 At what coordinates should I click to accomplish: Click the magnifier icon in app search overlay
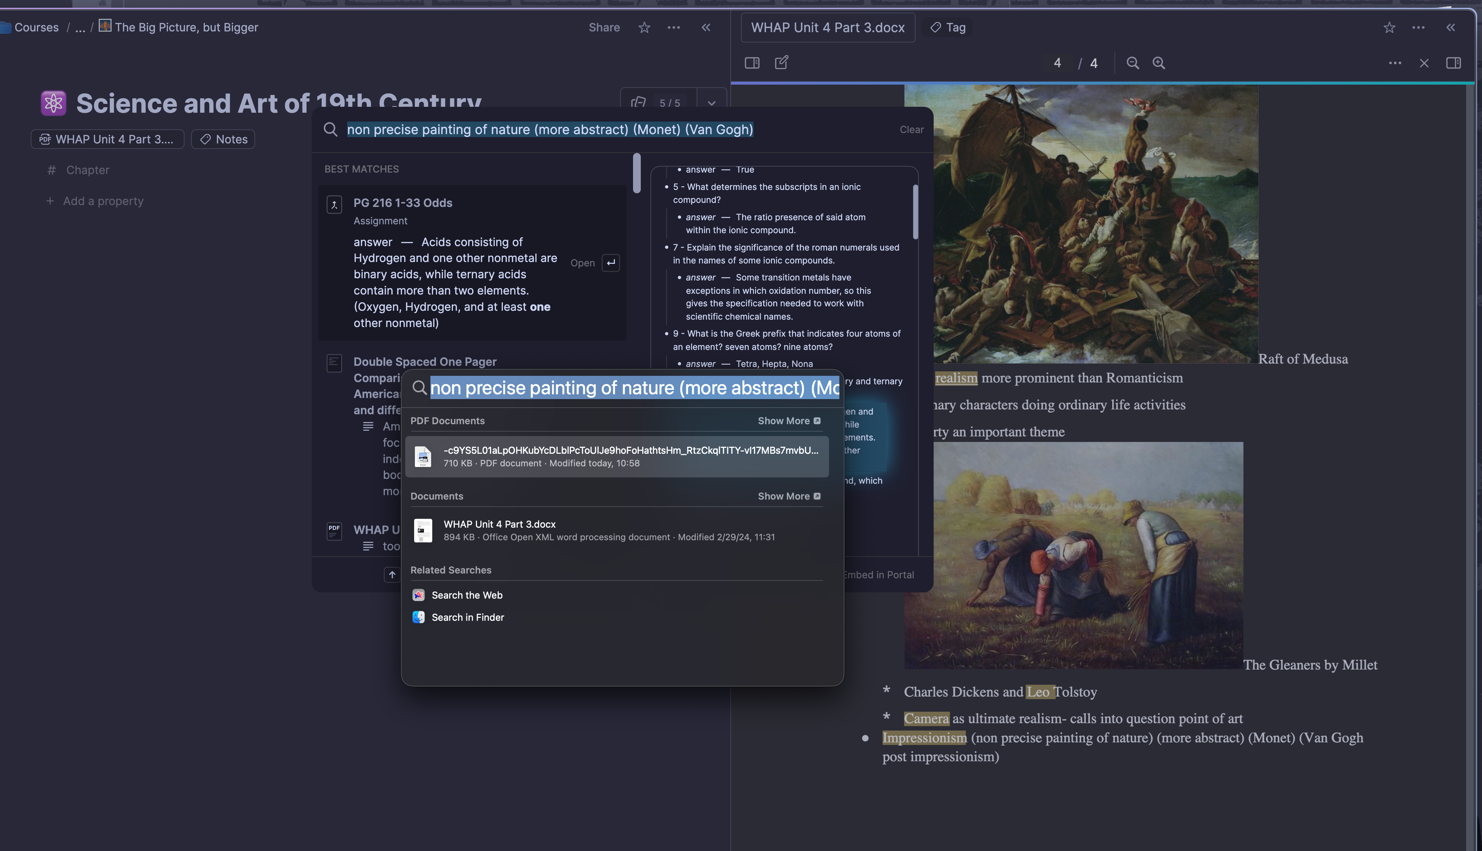331,130
